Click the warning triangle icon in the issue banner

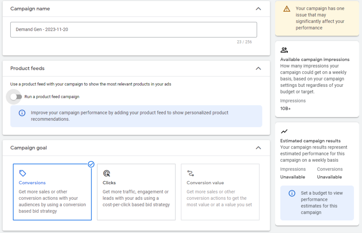tap(287, 9)
